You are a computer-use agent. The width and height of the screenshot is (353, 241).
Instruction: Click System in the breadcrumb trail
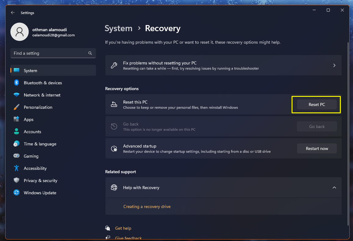coord(119,28)
